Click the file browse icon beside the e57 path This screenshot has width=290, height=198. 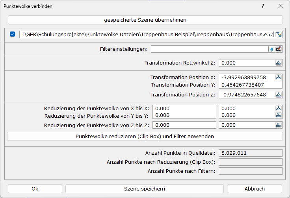pyautogui.click(x=279, y=34)
